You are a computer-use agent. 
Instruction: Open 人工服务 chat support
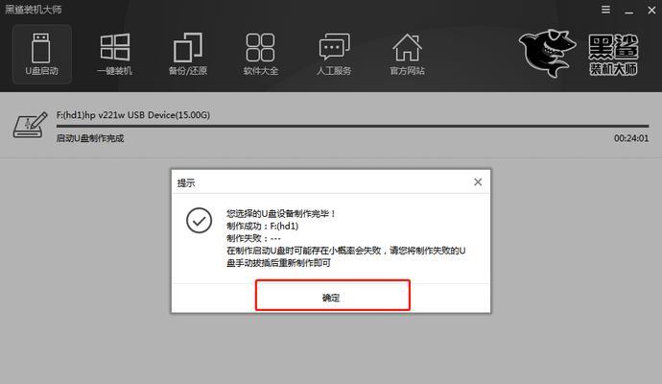(334, 54)
